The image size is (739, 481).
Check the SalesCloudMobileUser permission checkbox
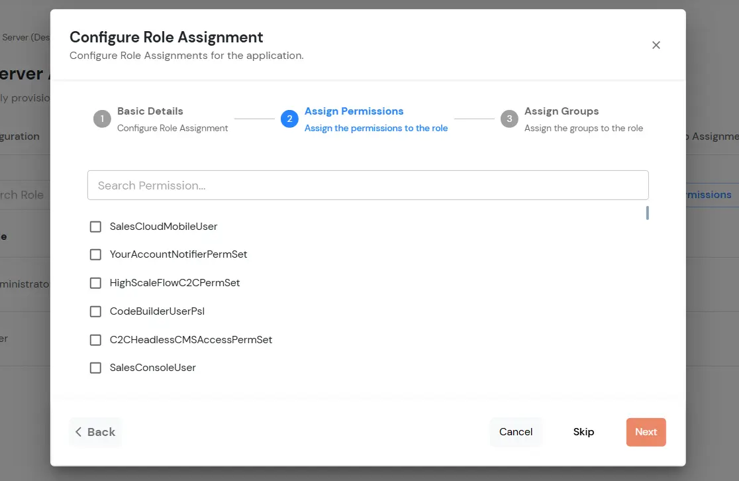pos(95,226)
